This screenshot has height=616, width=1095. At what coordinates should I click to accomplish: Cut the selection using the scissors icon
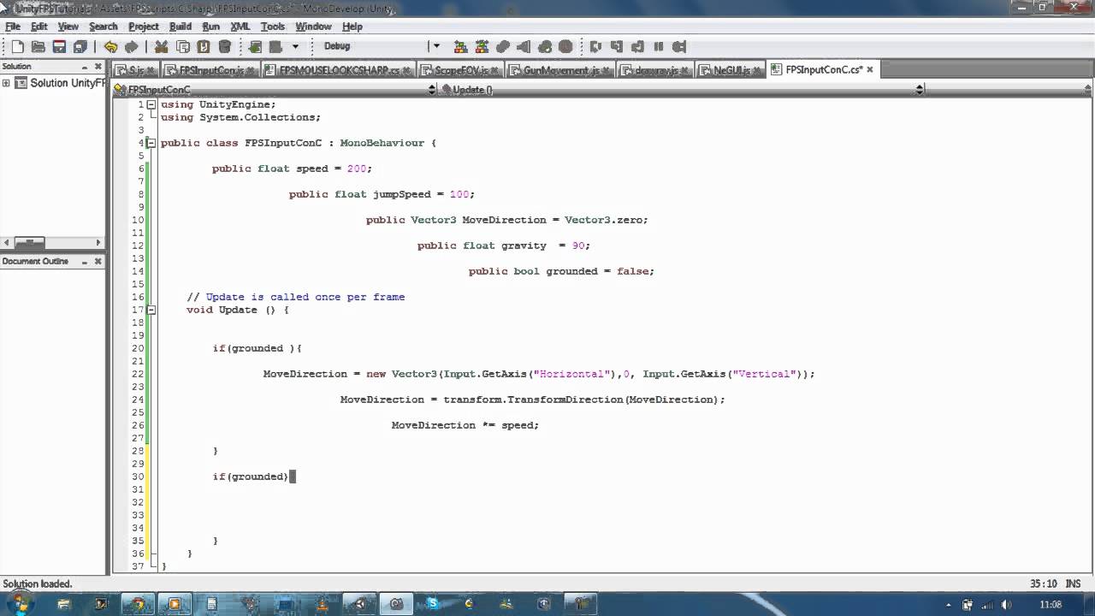pyautogui.click(x=162, y=46)
